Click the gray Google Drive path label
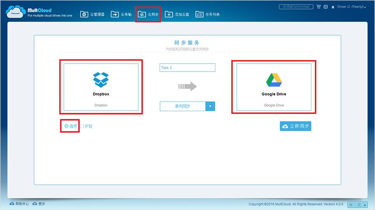This screenshot has width=375, height=210. [x=274, y=105]
